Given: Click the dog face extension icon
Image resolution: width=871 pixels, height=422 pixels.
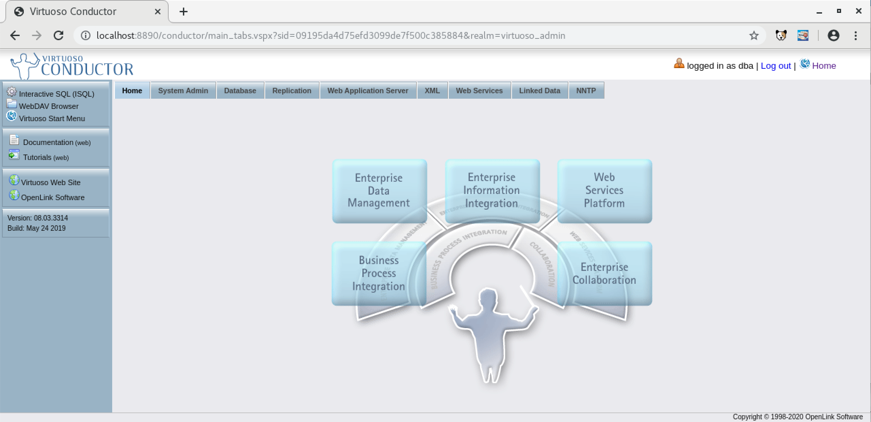Looking at the screenshot, I should (781, 35).
